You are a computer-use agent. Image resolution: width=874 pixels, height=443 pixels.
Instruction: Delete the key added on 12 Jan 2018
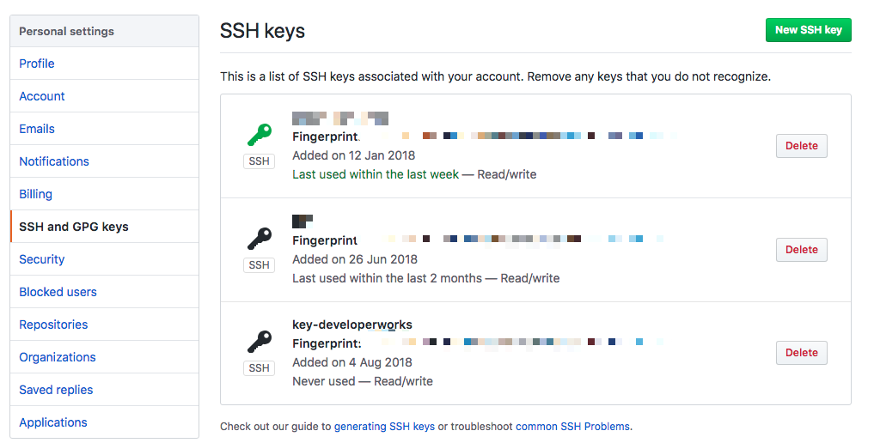pyautogui.click(x=801, y=146)
